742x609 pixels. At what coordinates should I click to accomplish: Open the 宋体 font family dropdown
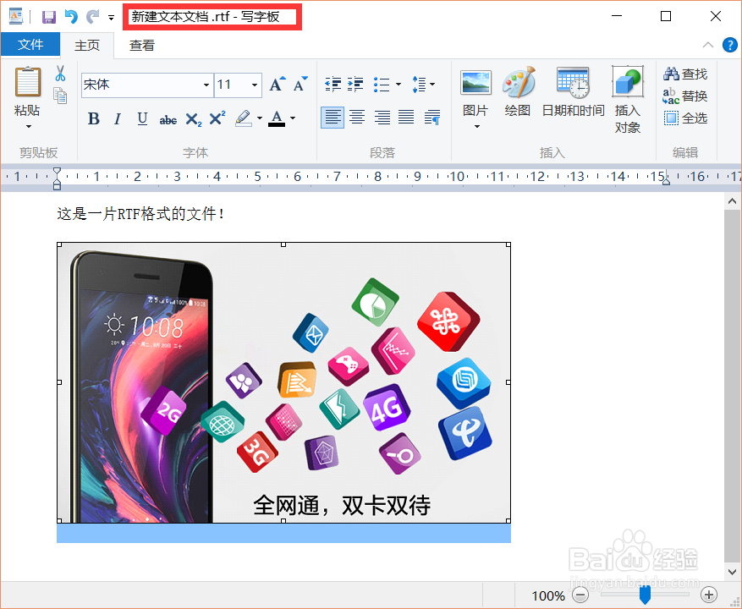(206, 85)
